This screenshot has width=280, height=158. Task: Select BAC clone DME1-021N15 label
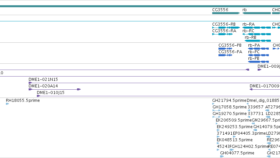point(43,79)
